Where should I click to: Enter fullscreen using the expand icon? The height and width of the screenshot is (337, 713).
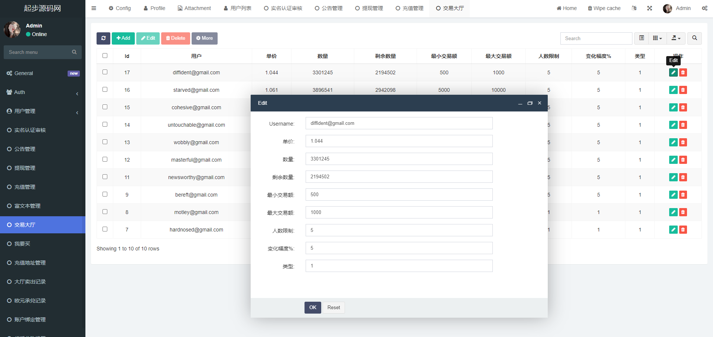pyautogui.click(x=649, y=8)
